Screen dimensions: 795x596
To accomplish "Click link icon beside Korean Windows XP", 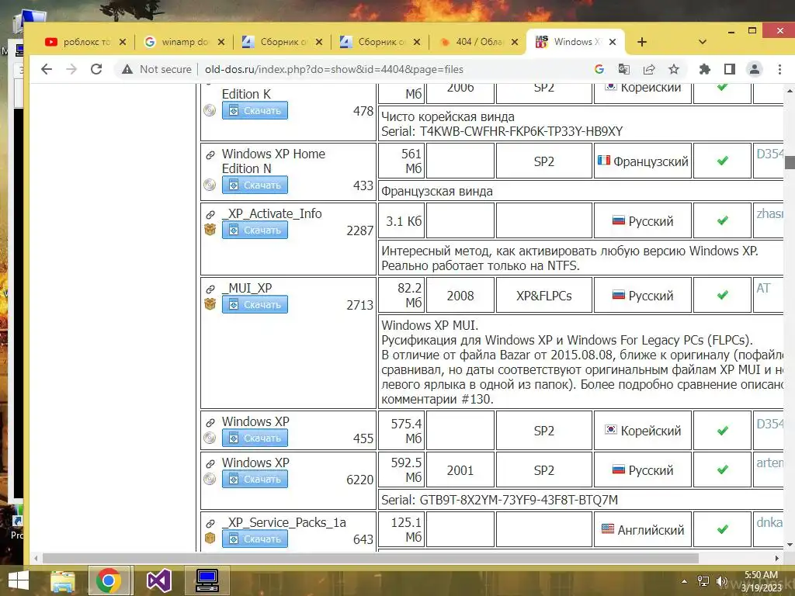I will point(210,423).
